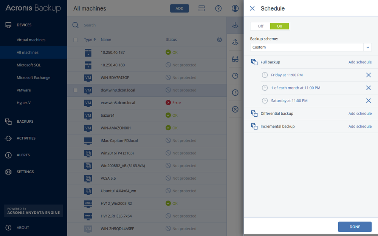The height and width of the screenshot is (236, 378).
Task: Sort by the Type column header
Action: pos(90,40)
